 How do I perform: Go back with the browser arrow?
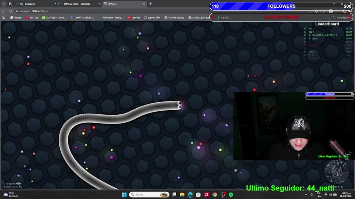pos(4,11)
